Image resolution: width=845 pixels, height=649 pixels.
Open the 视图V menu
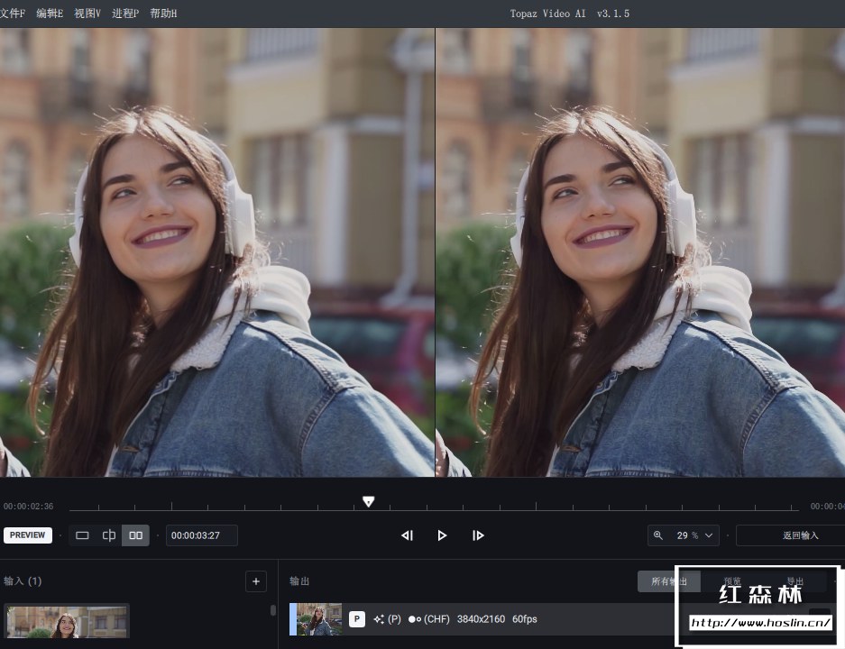tap(87, 14)
